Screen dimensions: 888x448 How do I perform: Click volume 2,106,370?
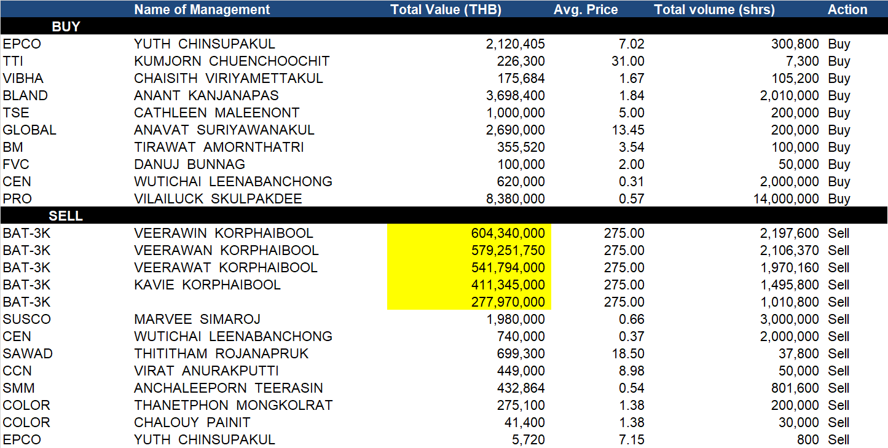point(790,250)
